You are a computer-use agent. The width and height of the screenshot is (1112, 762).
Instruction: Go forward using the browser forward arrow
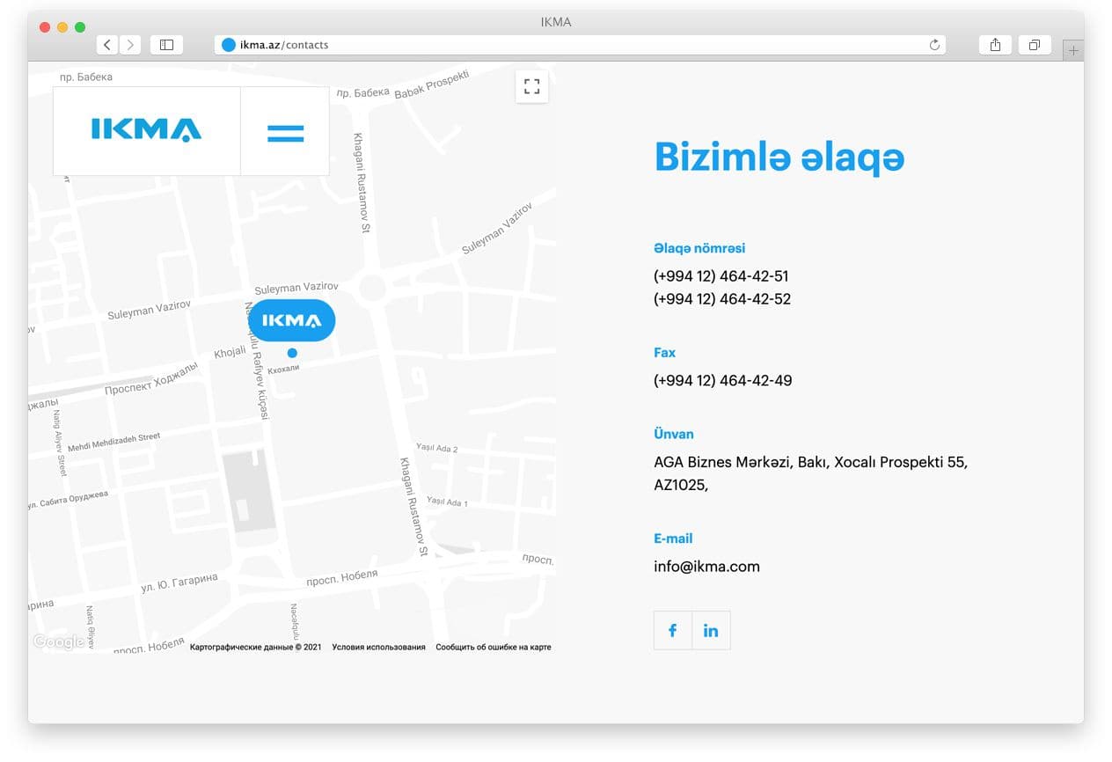[128, 44]
